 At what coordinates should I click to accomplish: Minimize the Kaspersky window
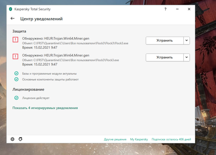[x=177, y=9]
